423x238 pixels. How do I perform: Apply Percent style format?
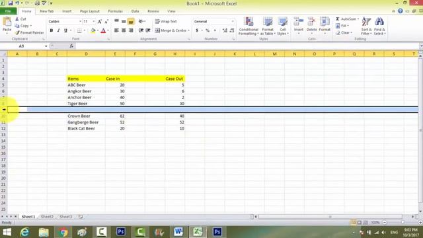coord(208,30)
